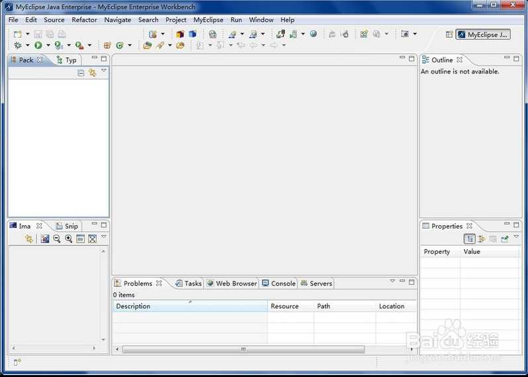This screenshot has width=528, height=377.
Task: Click the globe Open Web Browser toolbar icon
Action: click(x=314, y=34)
